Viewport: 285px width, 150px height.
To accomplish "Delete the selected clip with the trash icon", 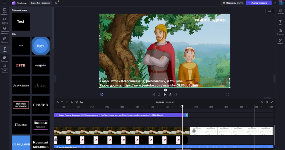I will click(x=77, y=102).
